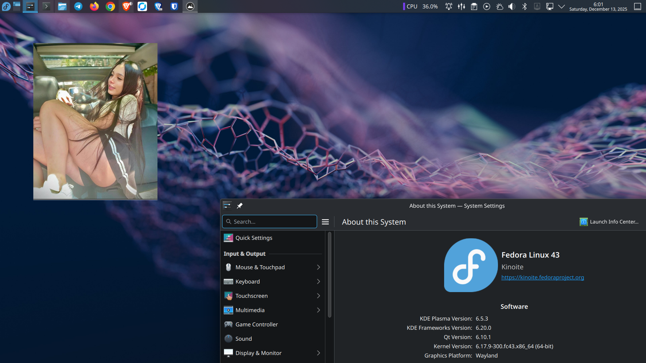Launch Telegram from the task bar

(x=78, y=6)
